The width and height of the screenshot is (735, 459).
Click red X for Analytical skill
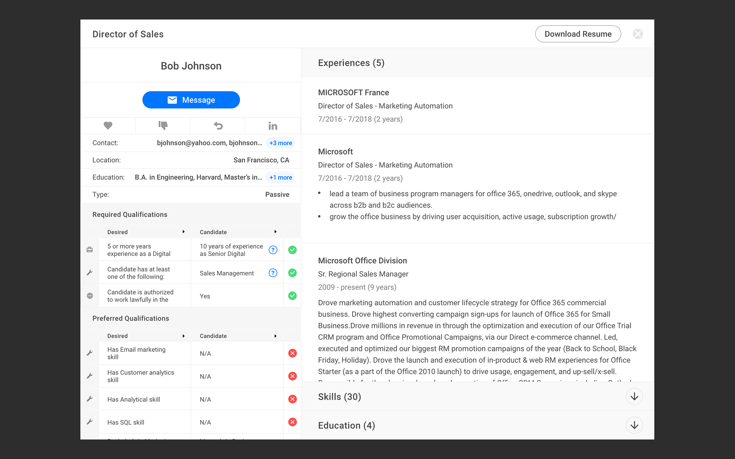[292, 399]
